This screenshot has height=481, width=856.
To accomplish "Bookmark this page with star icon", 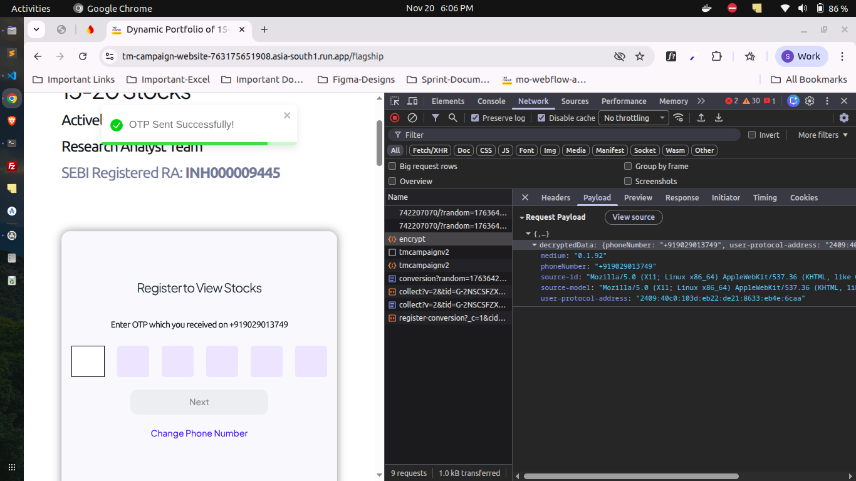I will [x=640, y=56].
